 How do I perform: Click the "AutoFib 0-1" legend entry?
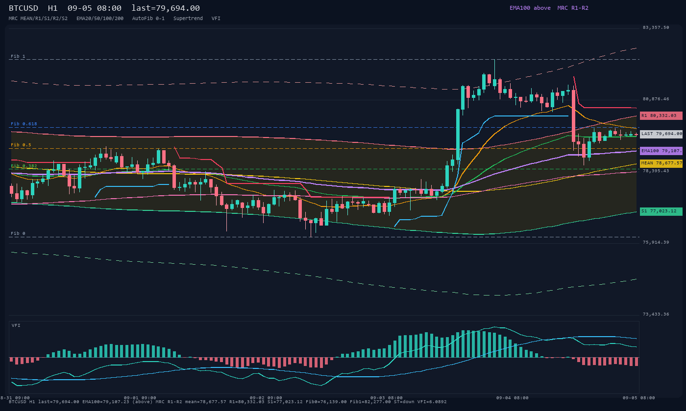[x=148, y=19]
